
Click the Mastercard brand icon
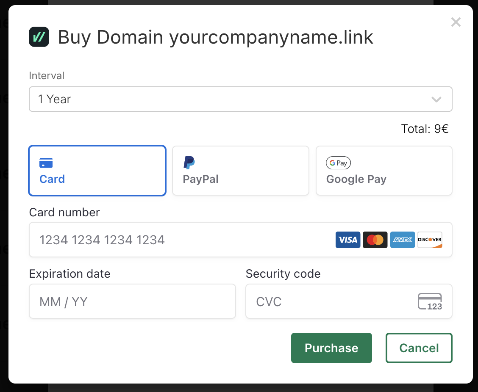pos(375,240)
